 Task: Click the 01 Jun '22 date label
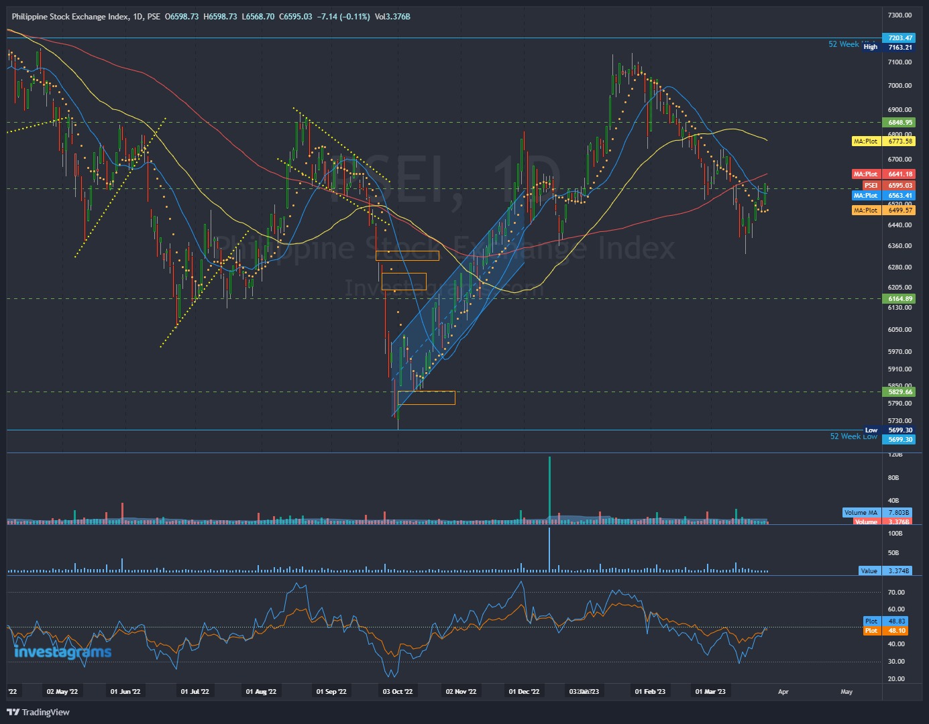[x=125, y=692]
